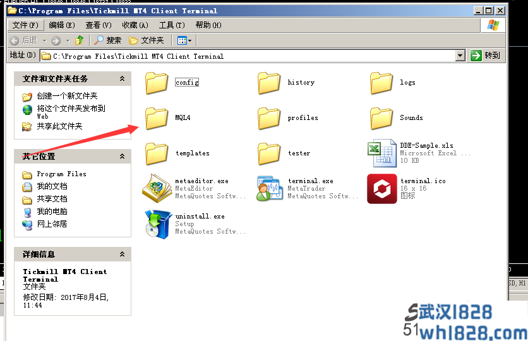Select the templates folder icon
The image size is (528, 341).
coord(157,153)
